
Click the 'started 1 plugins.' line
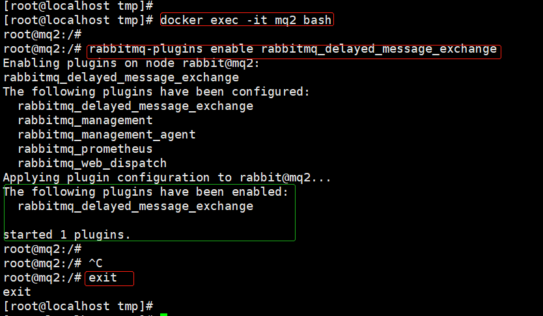pos(67,235)
